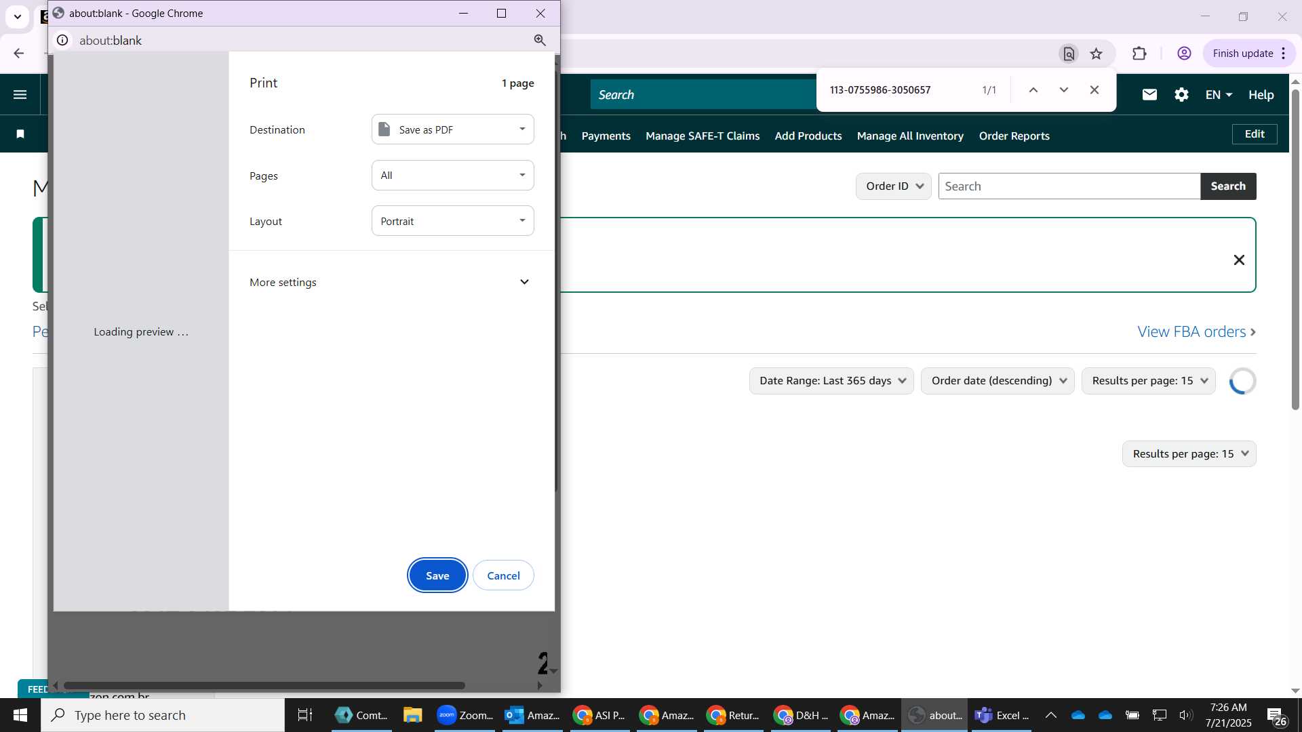Open the Chrome profile avatar icon
The height and width of the screenshot is (732, 1302).
pyautogui.click(x=1184, y=54)
